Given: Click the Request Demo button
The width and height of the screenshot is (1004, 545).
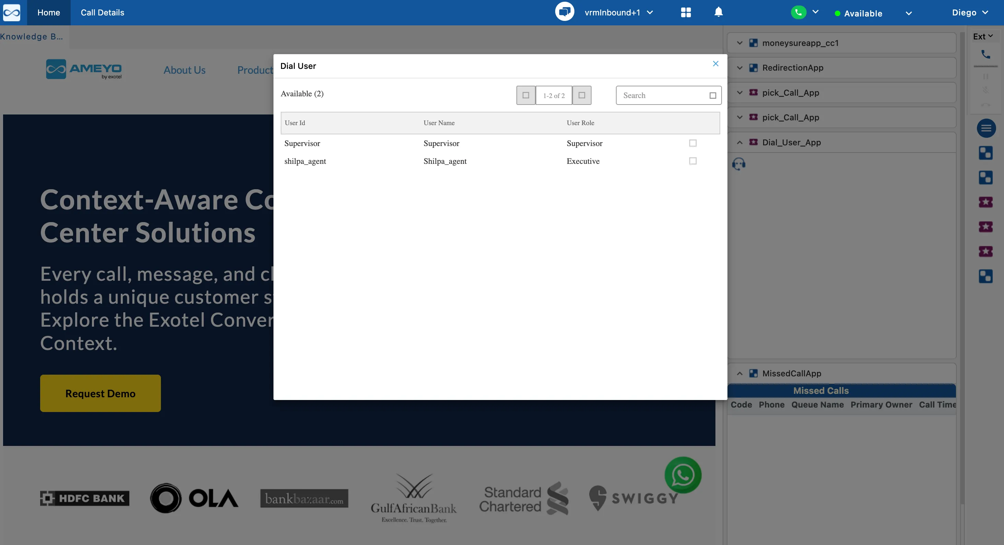Looking at the screenshot, I should (x=100, y=393).
